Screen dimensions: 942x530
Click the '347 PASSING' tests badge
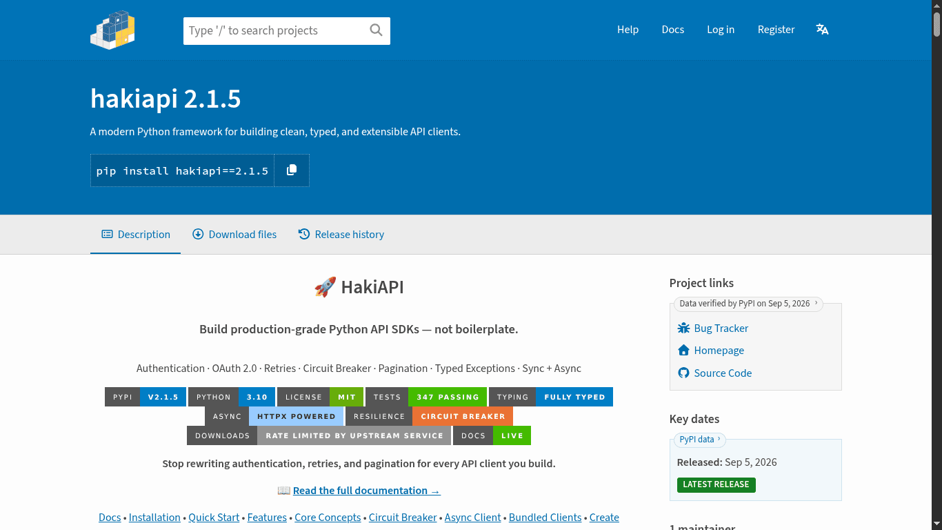426,397
